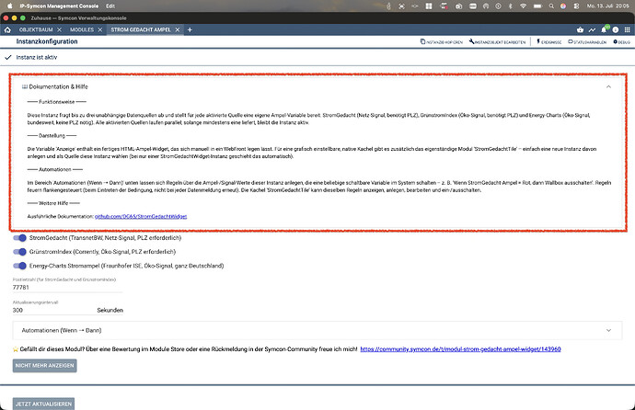Open Wi-Fi menu bar icon

[x=524, y=6]
